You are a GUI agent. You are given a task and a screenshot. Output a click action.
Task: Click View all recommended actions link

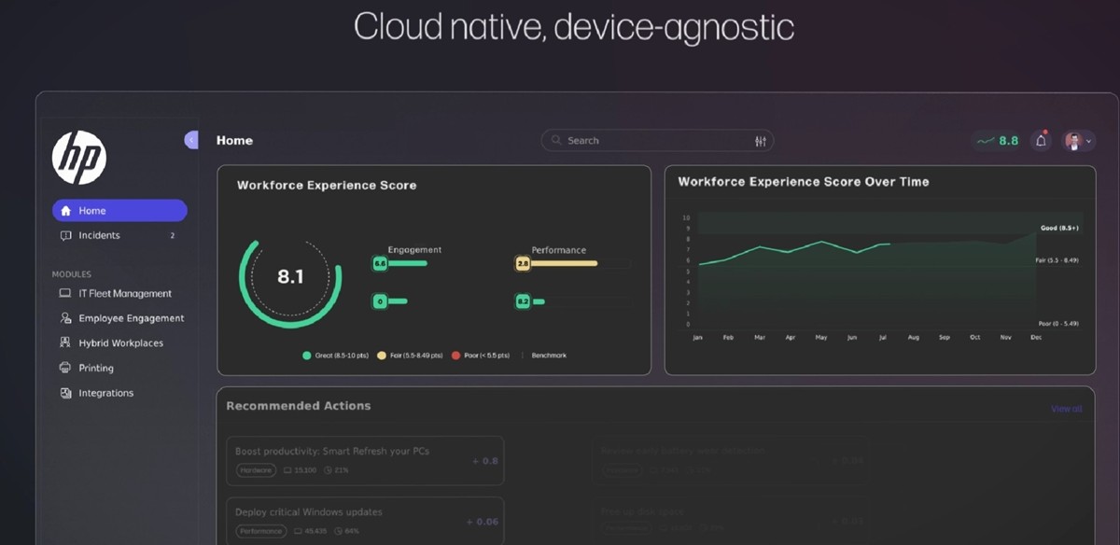[x=1066, y=409]
